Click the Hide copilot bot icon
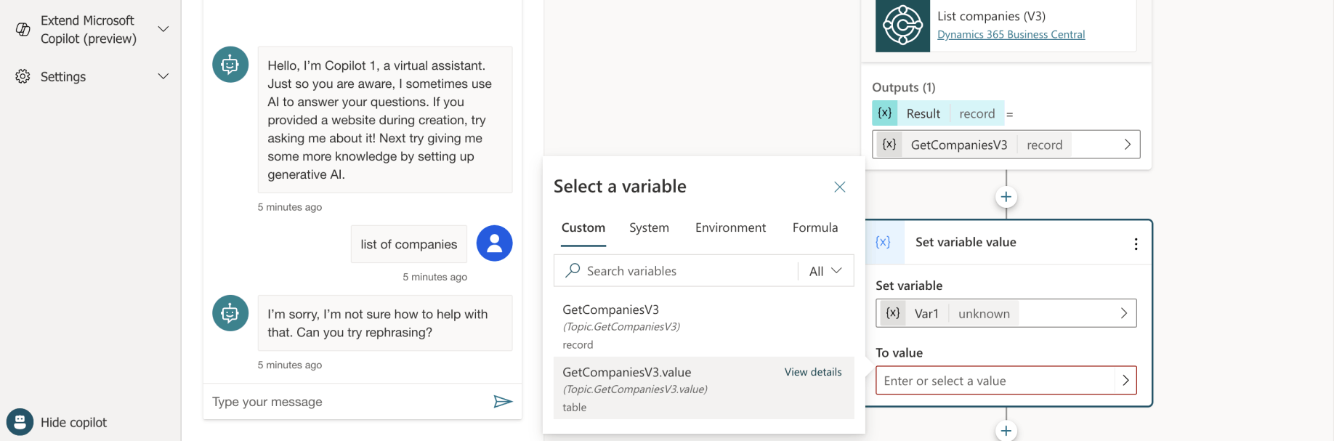This screenshot has width=1334, height=441. point(20,422)
